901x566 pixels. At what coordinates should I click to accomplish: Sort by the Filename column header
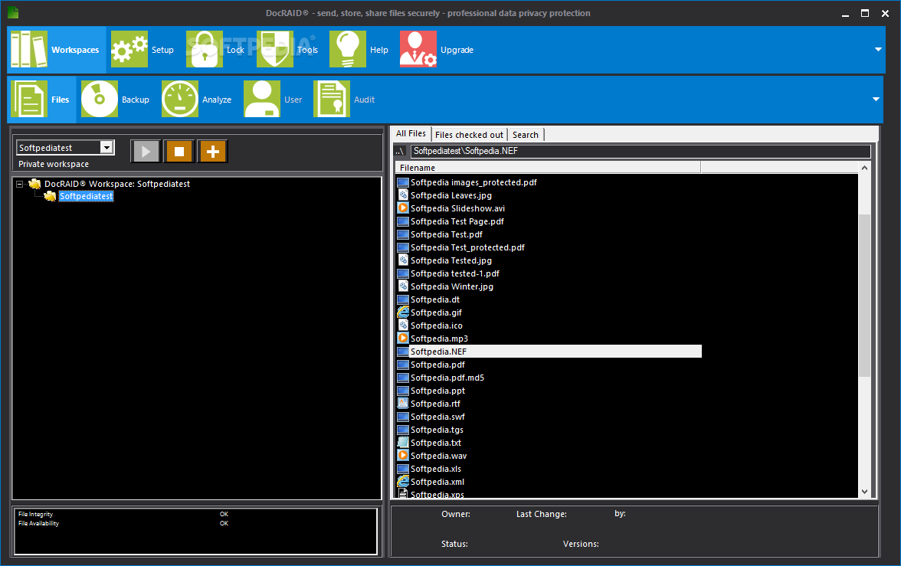click(x=549, y=168)
